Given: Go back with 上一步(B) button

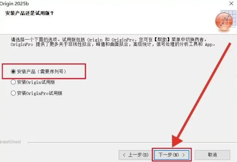Looking at the screenshot, I should tap(135, 155).
